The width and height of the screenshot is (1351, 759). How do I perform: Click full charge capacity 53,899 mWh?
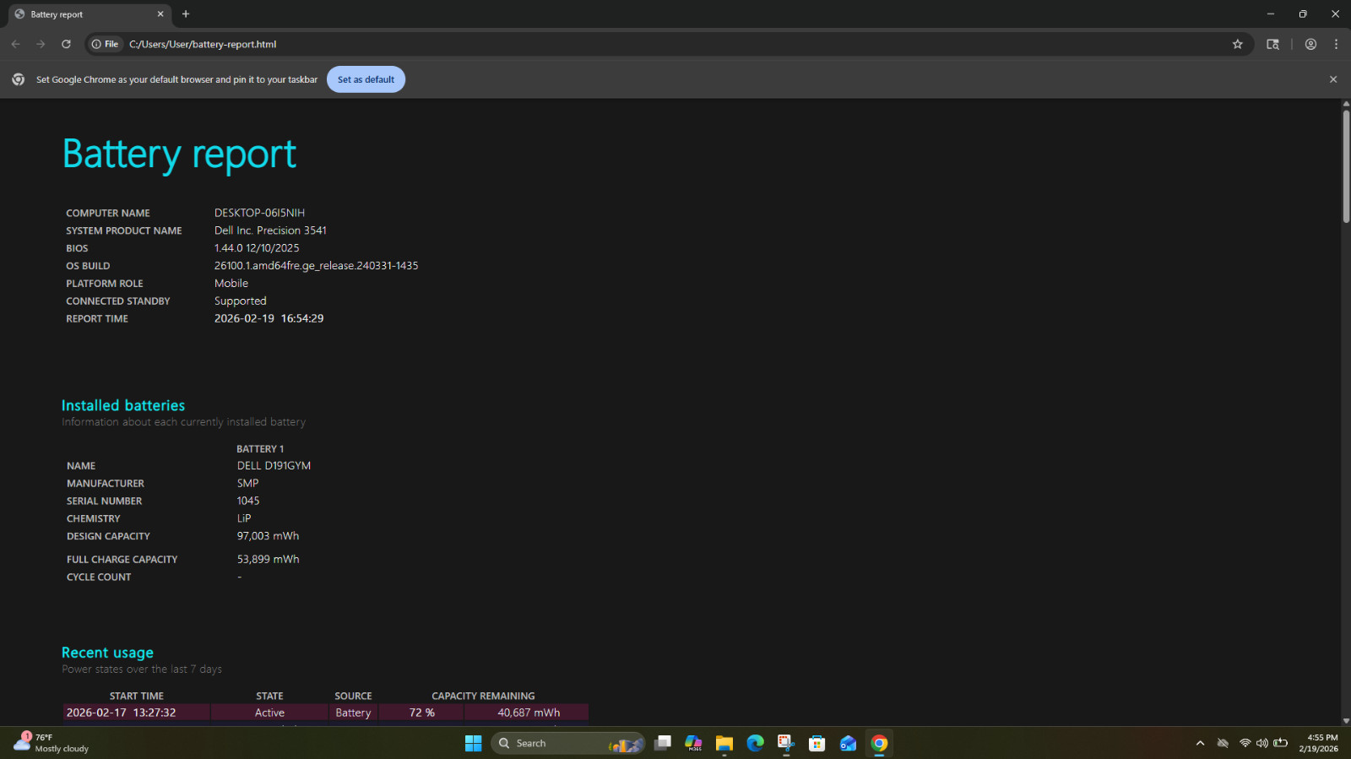click(268, 560)
